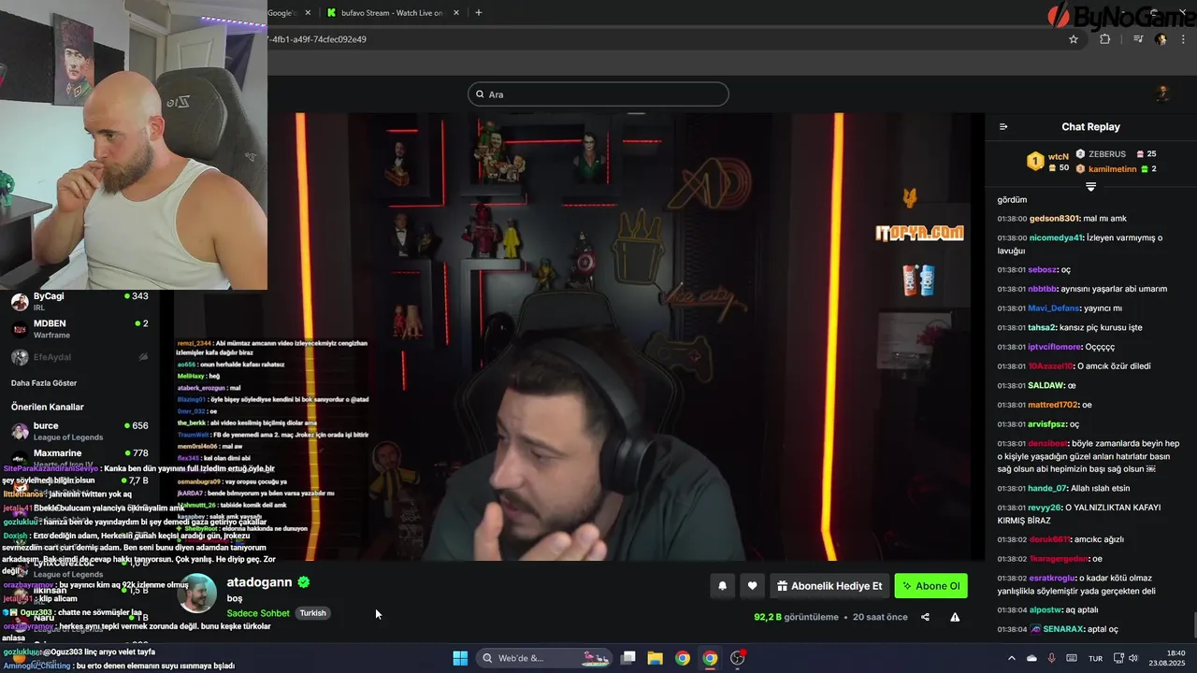
Task: Click the chat panel scrollbar
Action: tap(1193, 624)
